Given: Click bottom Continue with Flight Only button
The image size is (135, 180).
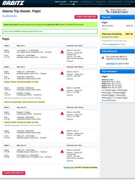Looking at the screenshot, I should [14, 173].
